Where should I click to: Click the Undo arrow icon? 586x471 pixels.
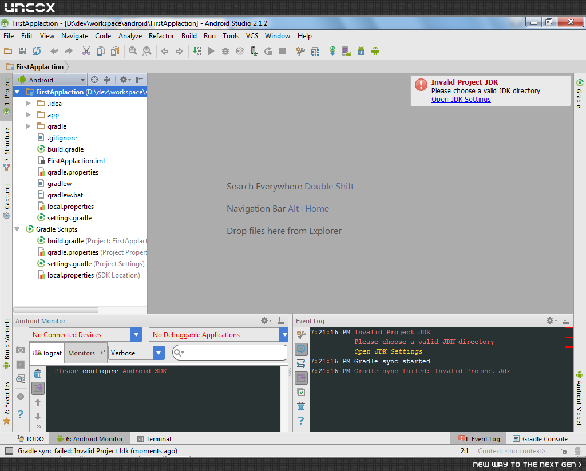pyautogui.click(x=54, y=51)
